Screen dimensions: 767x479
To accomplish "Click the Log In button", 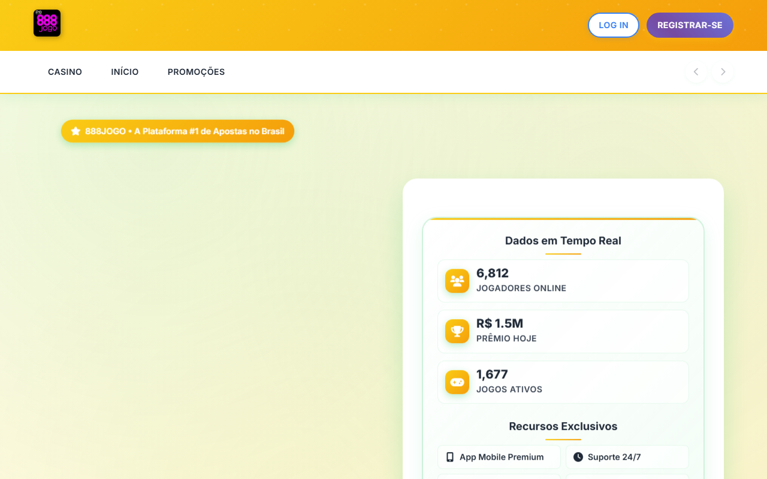I will 614,25.
